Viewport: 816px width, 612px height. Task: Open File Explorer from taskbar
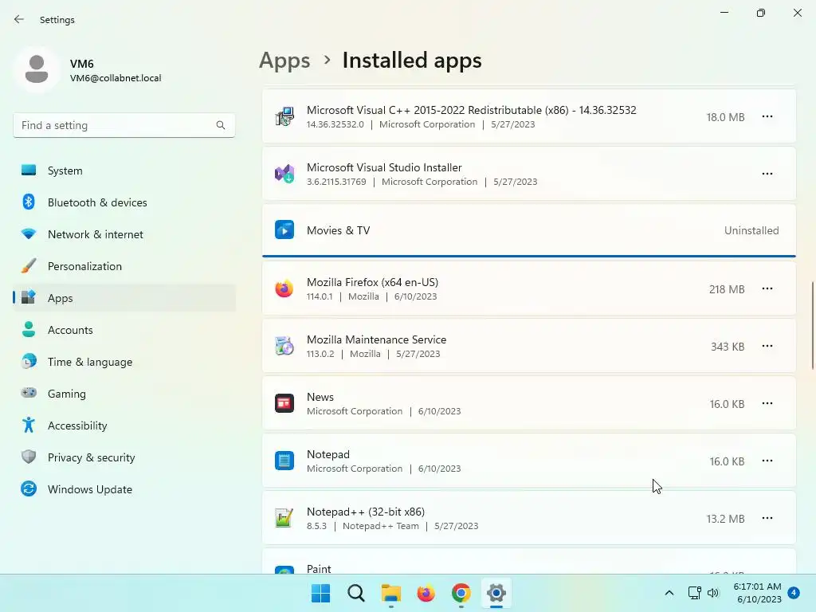click(390, 593)
